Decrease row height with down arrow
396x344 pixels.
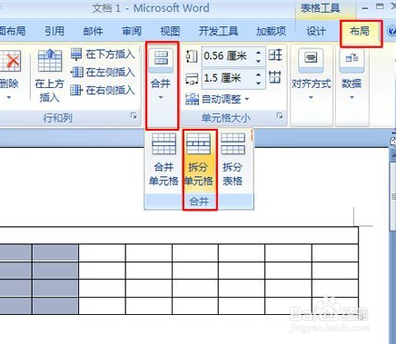(259, 61)
